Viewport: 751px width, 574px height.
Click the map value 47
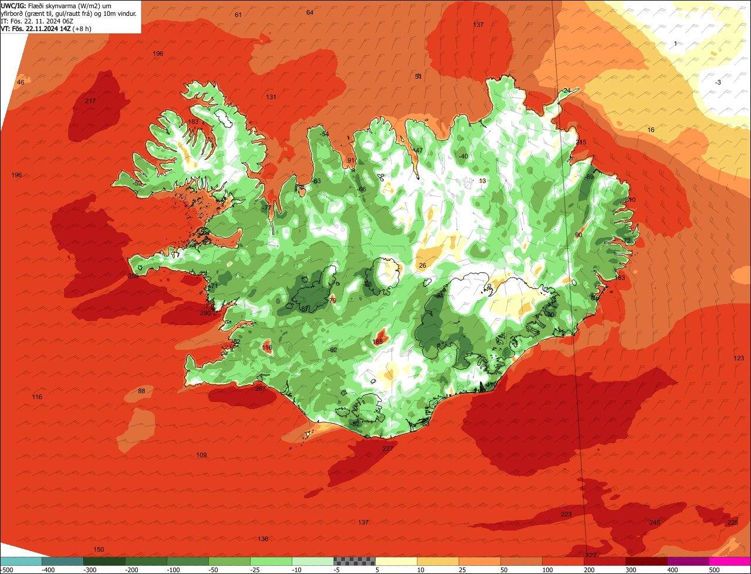tap(419, 150)
